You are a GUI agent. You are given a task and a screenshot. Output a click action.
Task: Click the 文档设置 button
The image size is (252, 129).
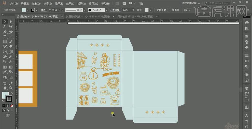(x=161, y=10)
